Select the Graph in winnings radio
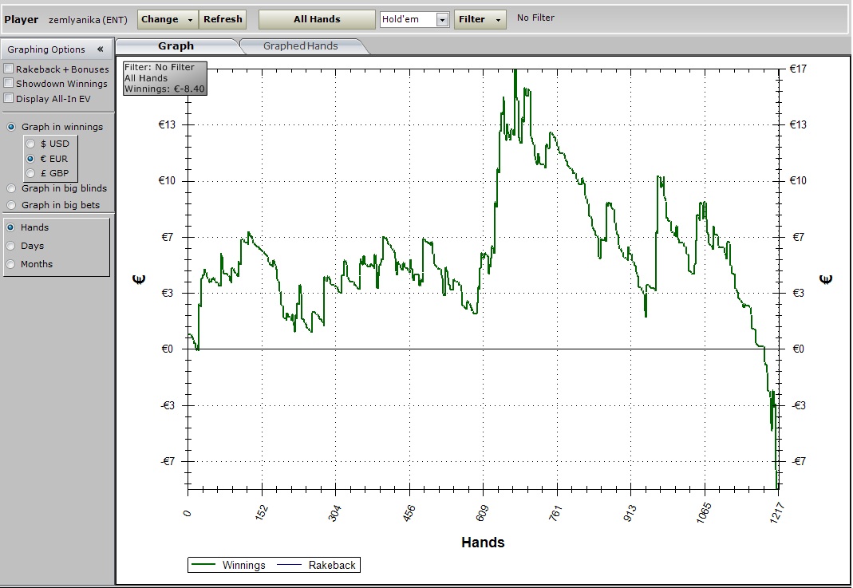853x588 pixels. 11,127
